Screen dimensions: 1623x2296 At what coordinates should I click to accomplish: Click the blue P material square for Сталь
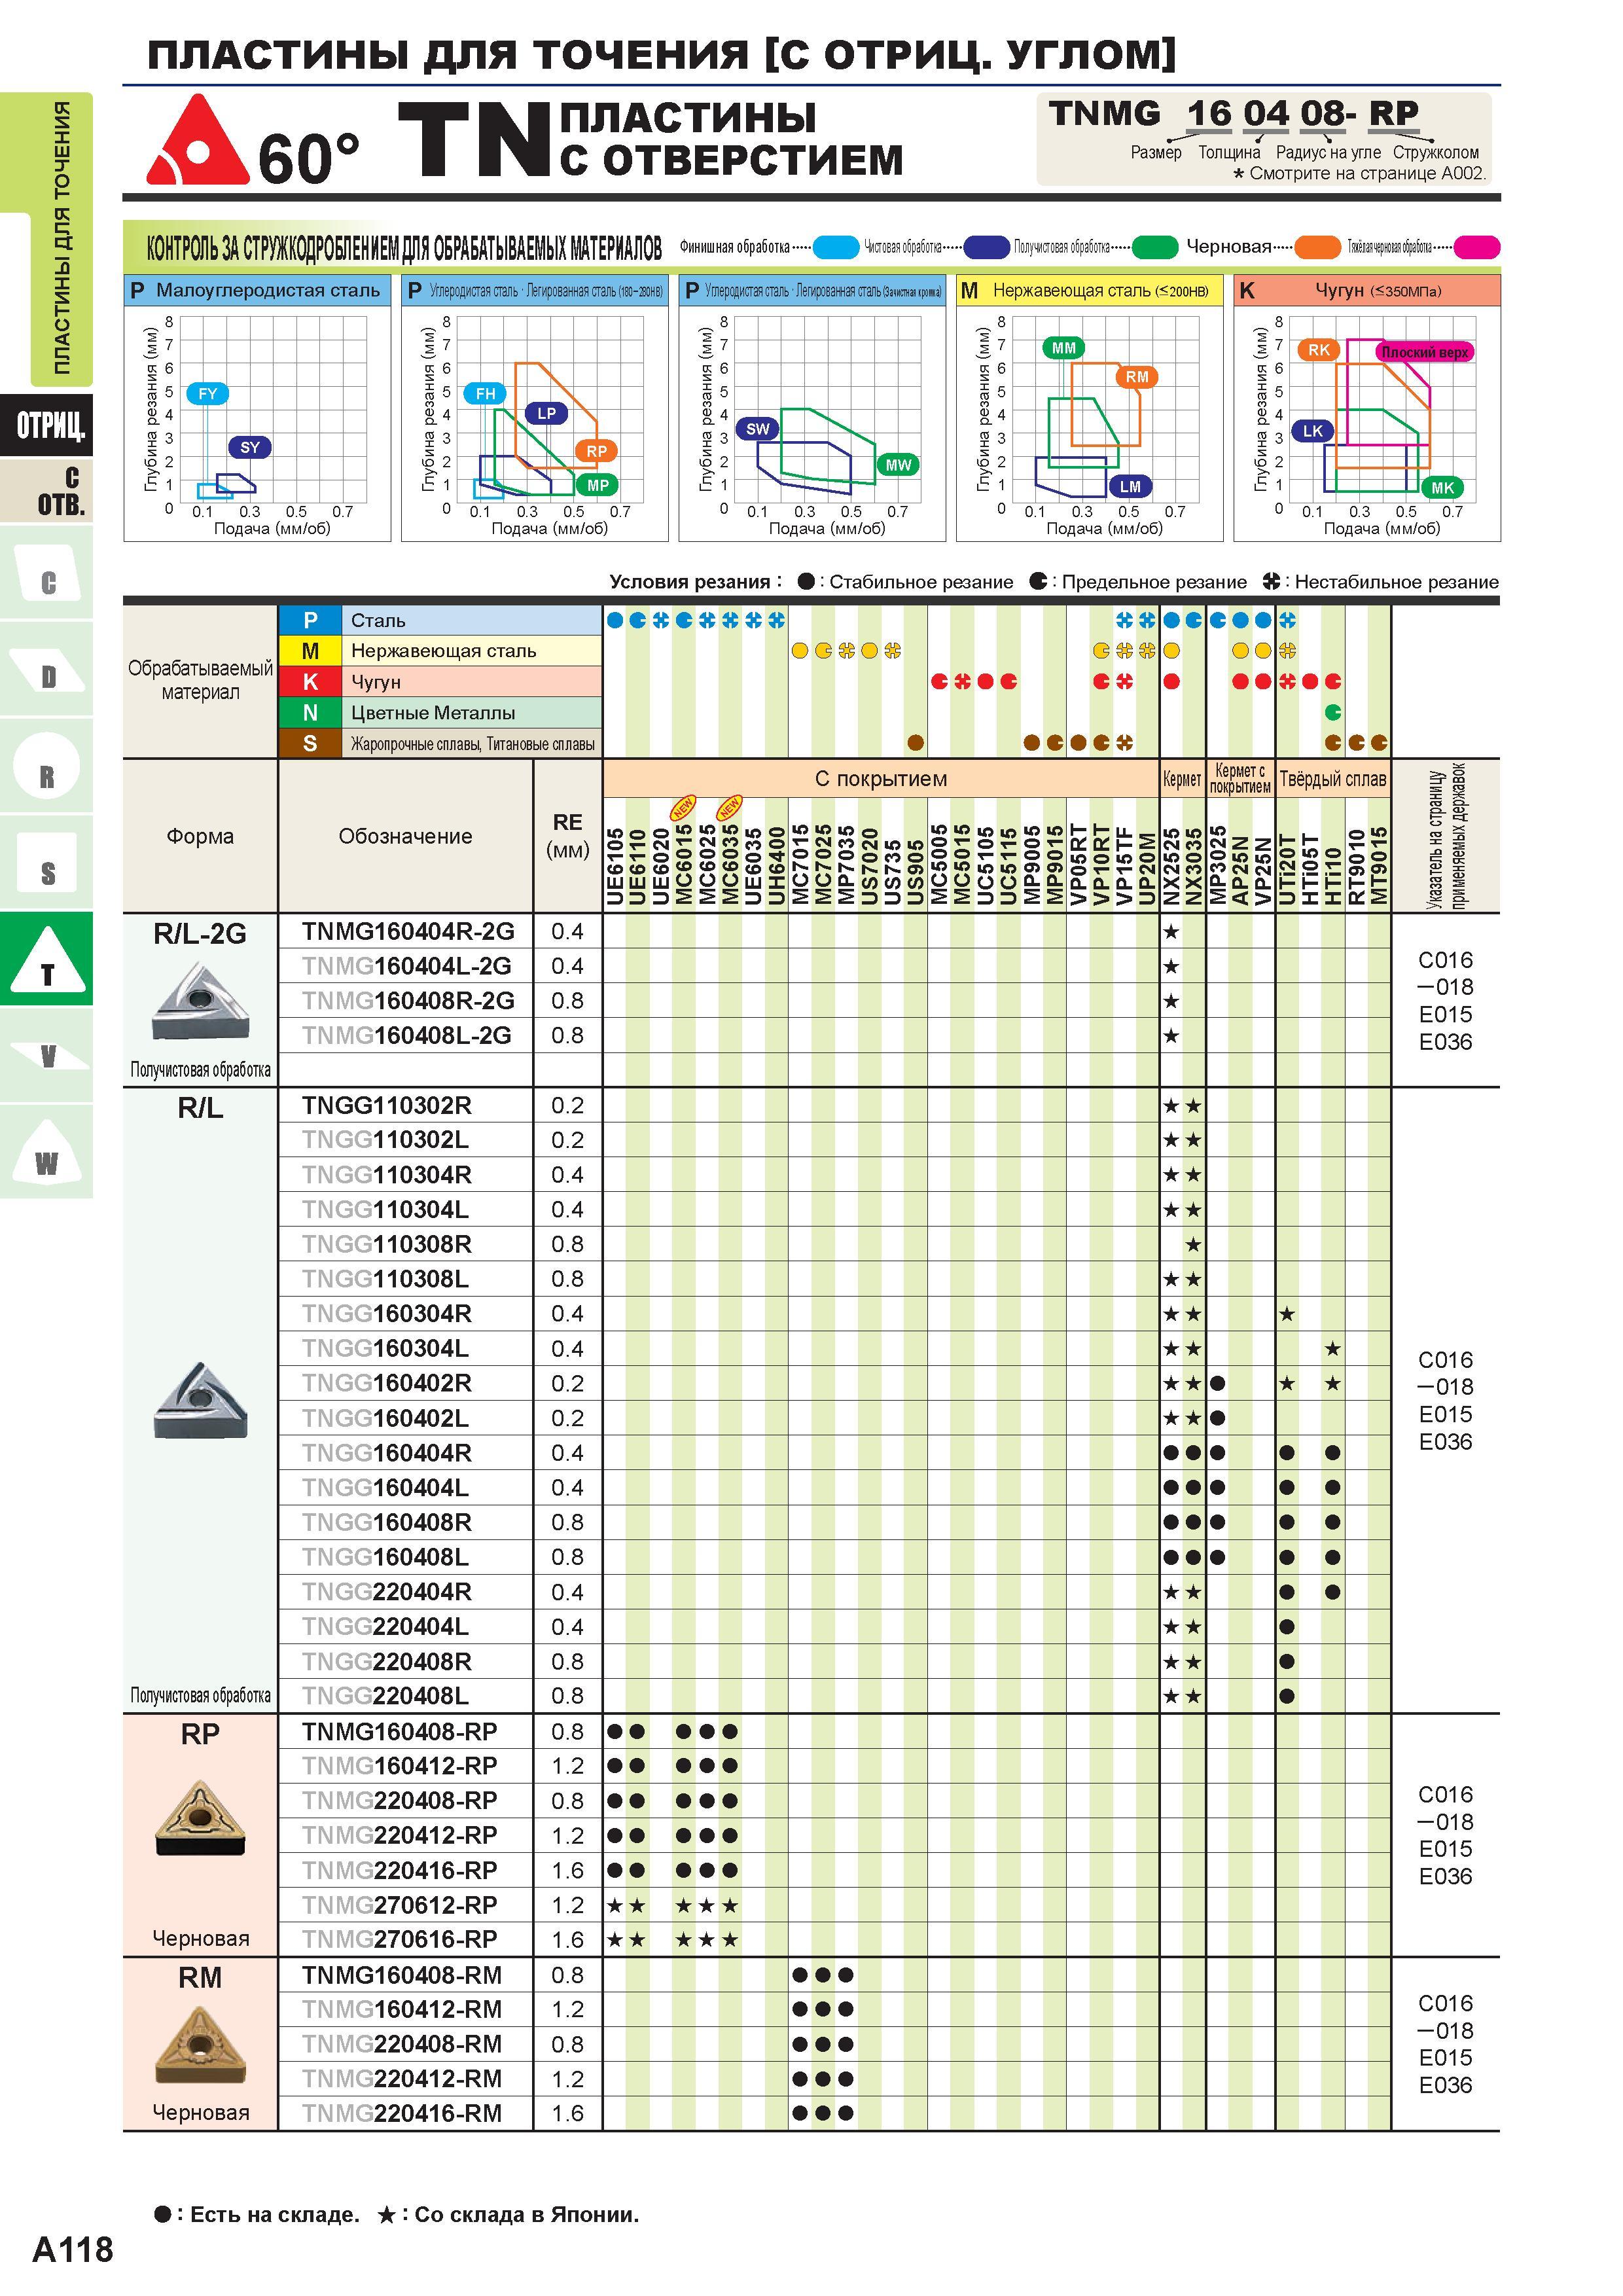click(x=310, y=620)
